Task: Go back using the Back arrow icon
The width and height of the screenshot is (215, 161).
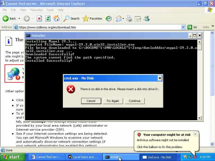Action: (x=6, y=19)
